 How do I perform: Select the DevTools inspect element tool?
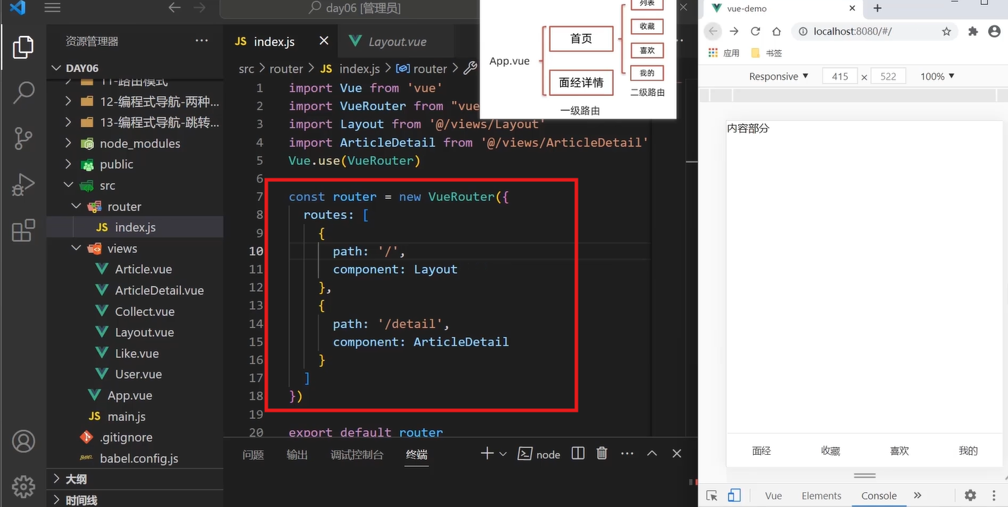point(711,495)
